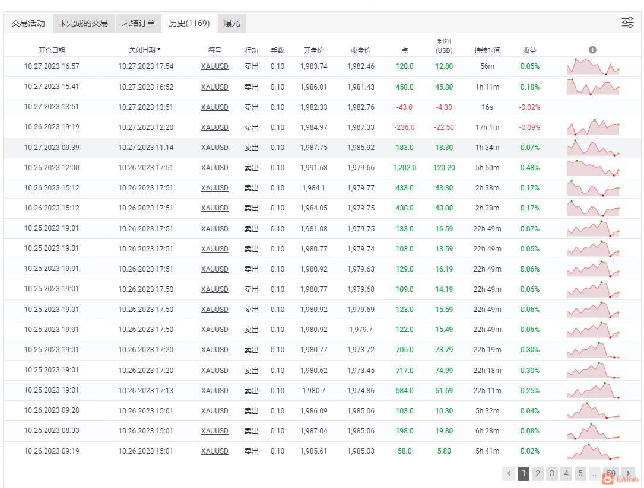644x488 pixels.
Task: Select the 458.0 points value
Action: coord(405,87)
